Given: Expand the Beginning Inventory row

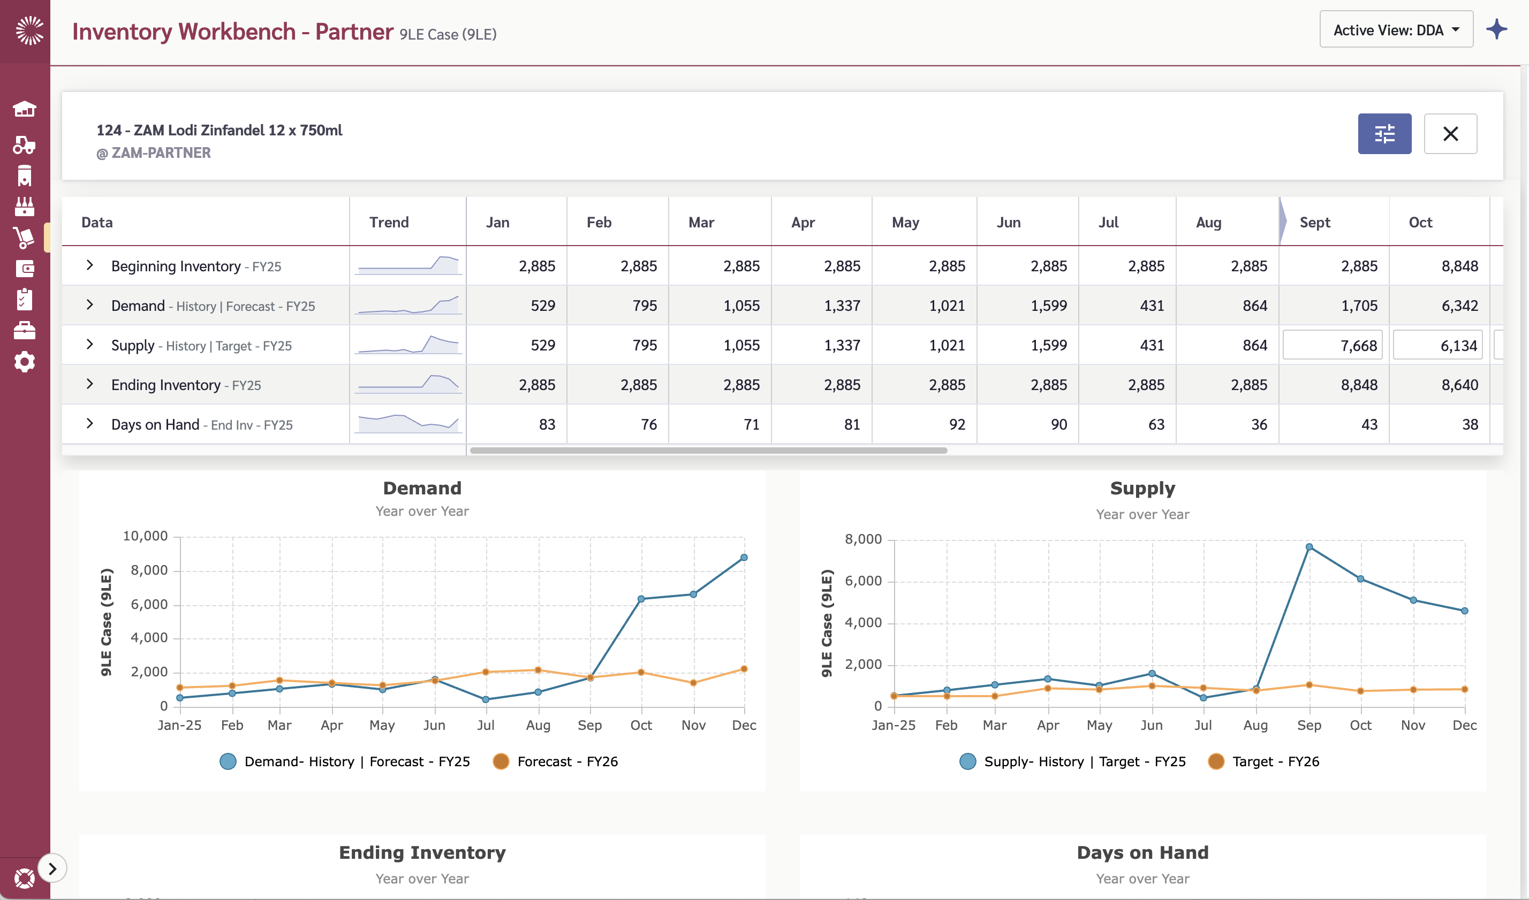Looking at the screenshot, I should [x=90, y=265].
